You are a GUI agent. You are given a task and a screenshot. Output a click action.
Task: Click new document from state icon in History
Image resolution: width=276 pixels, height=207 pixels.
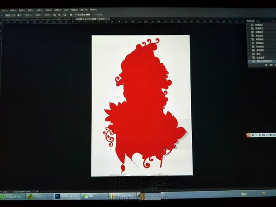(266, 65)
